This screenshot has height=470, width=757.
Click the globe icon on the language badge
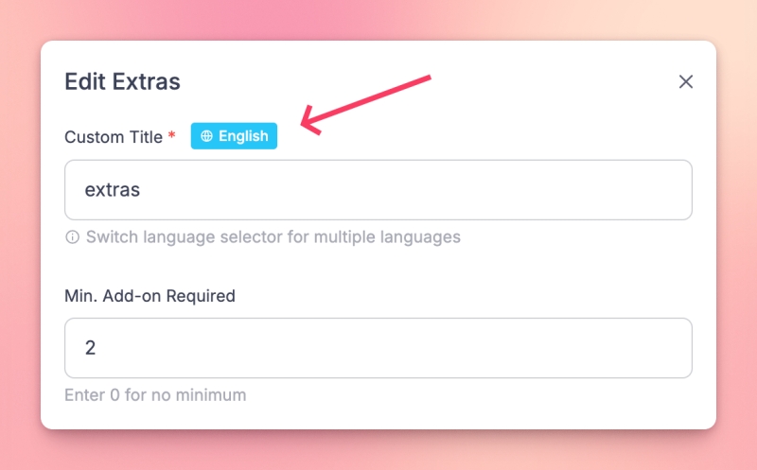pos(206,136)
